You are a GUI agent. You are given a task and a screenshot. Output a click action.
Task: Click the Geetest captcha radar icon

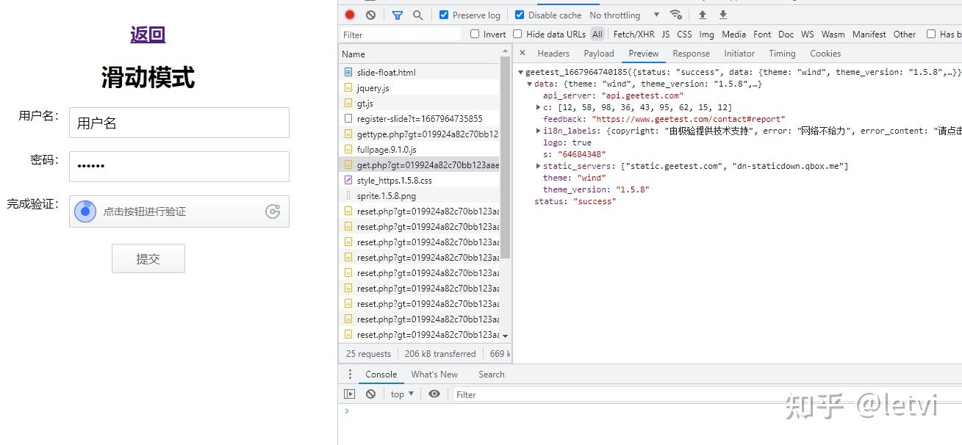click(85, 211)
